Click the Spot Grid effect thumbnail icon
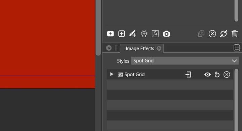Viewport: 242px width, 131px height. click(120, 75)
